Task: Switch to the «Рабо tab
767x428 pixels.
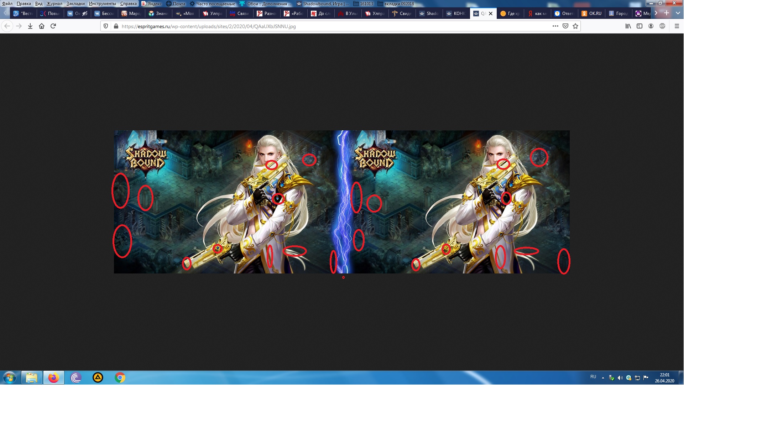Action: click(294, 14)
